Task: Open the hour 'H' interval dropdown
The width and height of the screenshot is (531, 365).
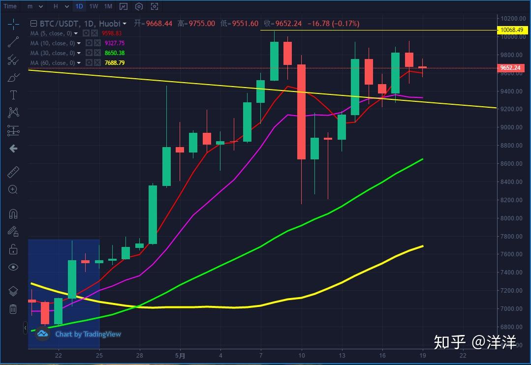Action: pos(61,6)
